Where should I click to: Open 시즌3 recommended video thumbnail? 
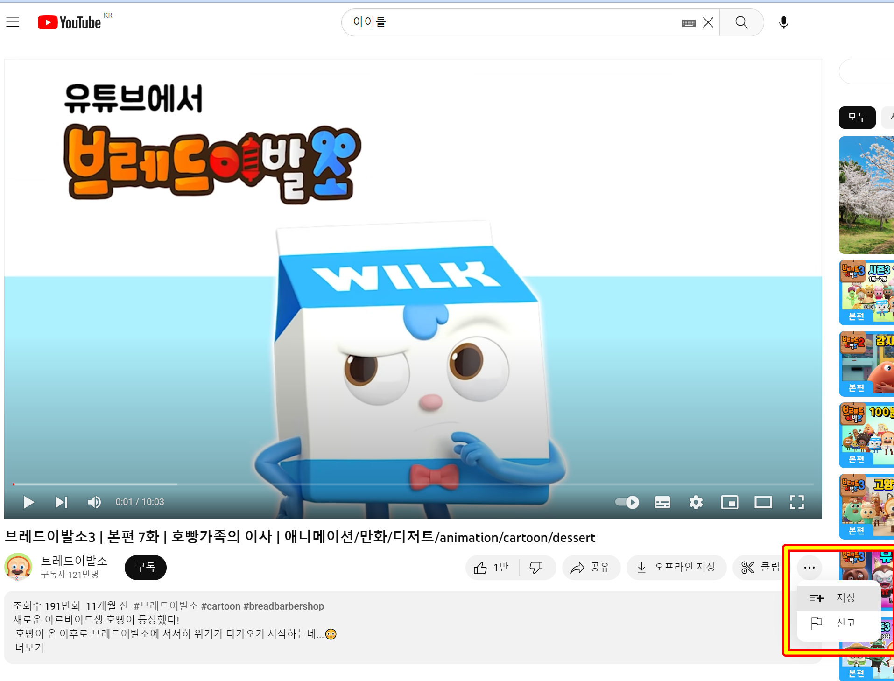[x=866, y=292]
